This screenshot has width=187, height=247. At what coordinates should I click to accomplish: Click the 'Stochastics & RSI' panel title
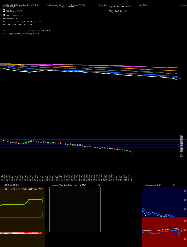[x=160, y=185]
